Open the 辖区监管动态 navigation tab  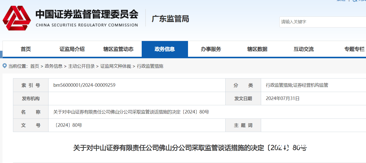click(x=118, y=49)
